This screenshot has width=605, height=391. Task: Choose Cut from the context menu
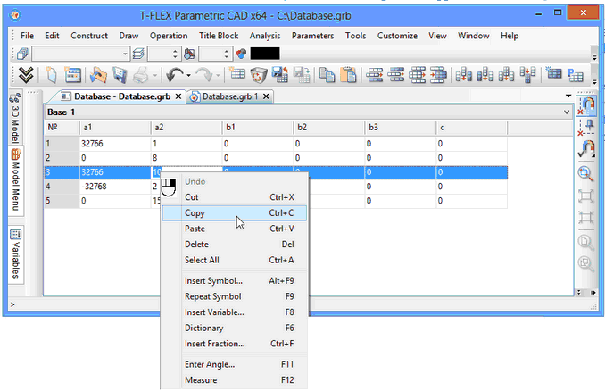point(234,197)
